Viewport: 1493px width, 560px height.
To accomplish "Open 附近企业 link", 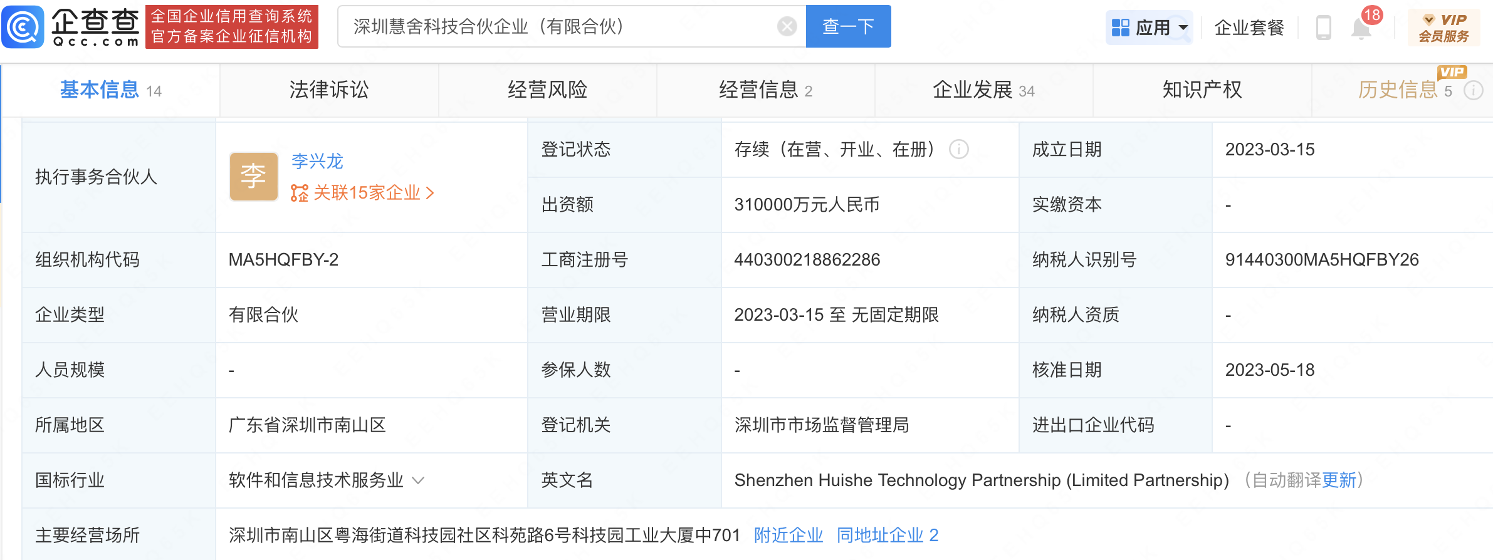I will click(x=788, y=536).
